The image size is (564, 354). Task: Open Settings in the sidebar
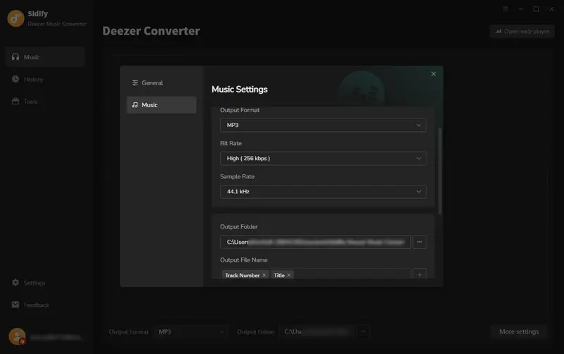point(45,283)
